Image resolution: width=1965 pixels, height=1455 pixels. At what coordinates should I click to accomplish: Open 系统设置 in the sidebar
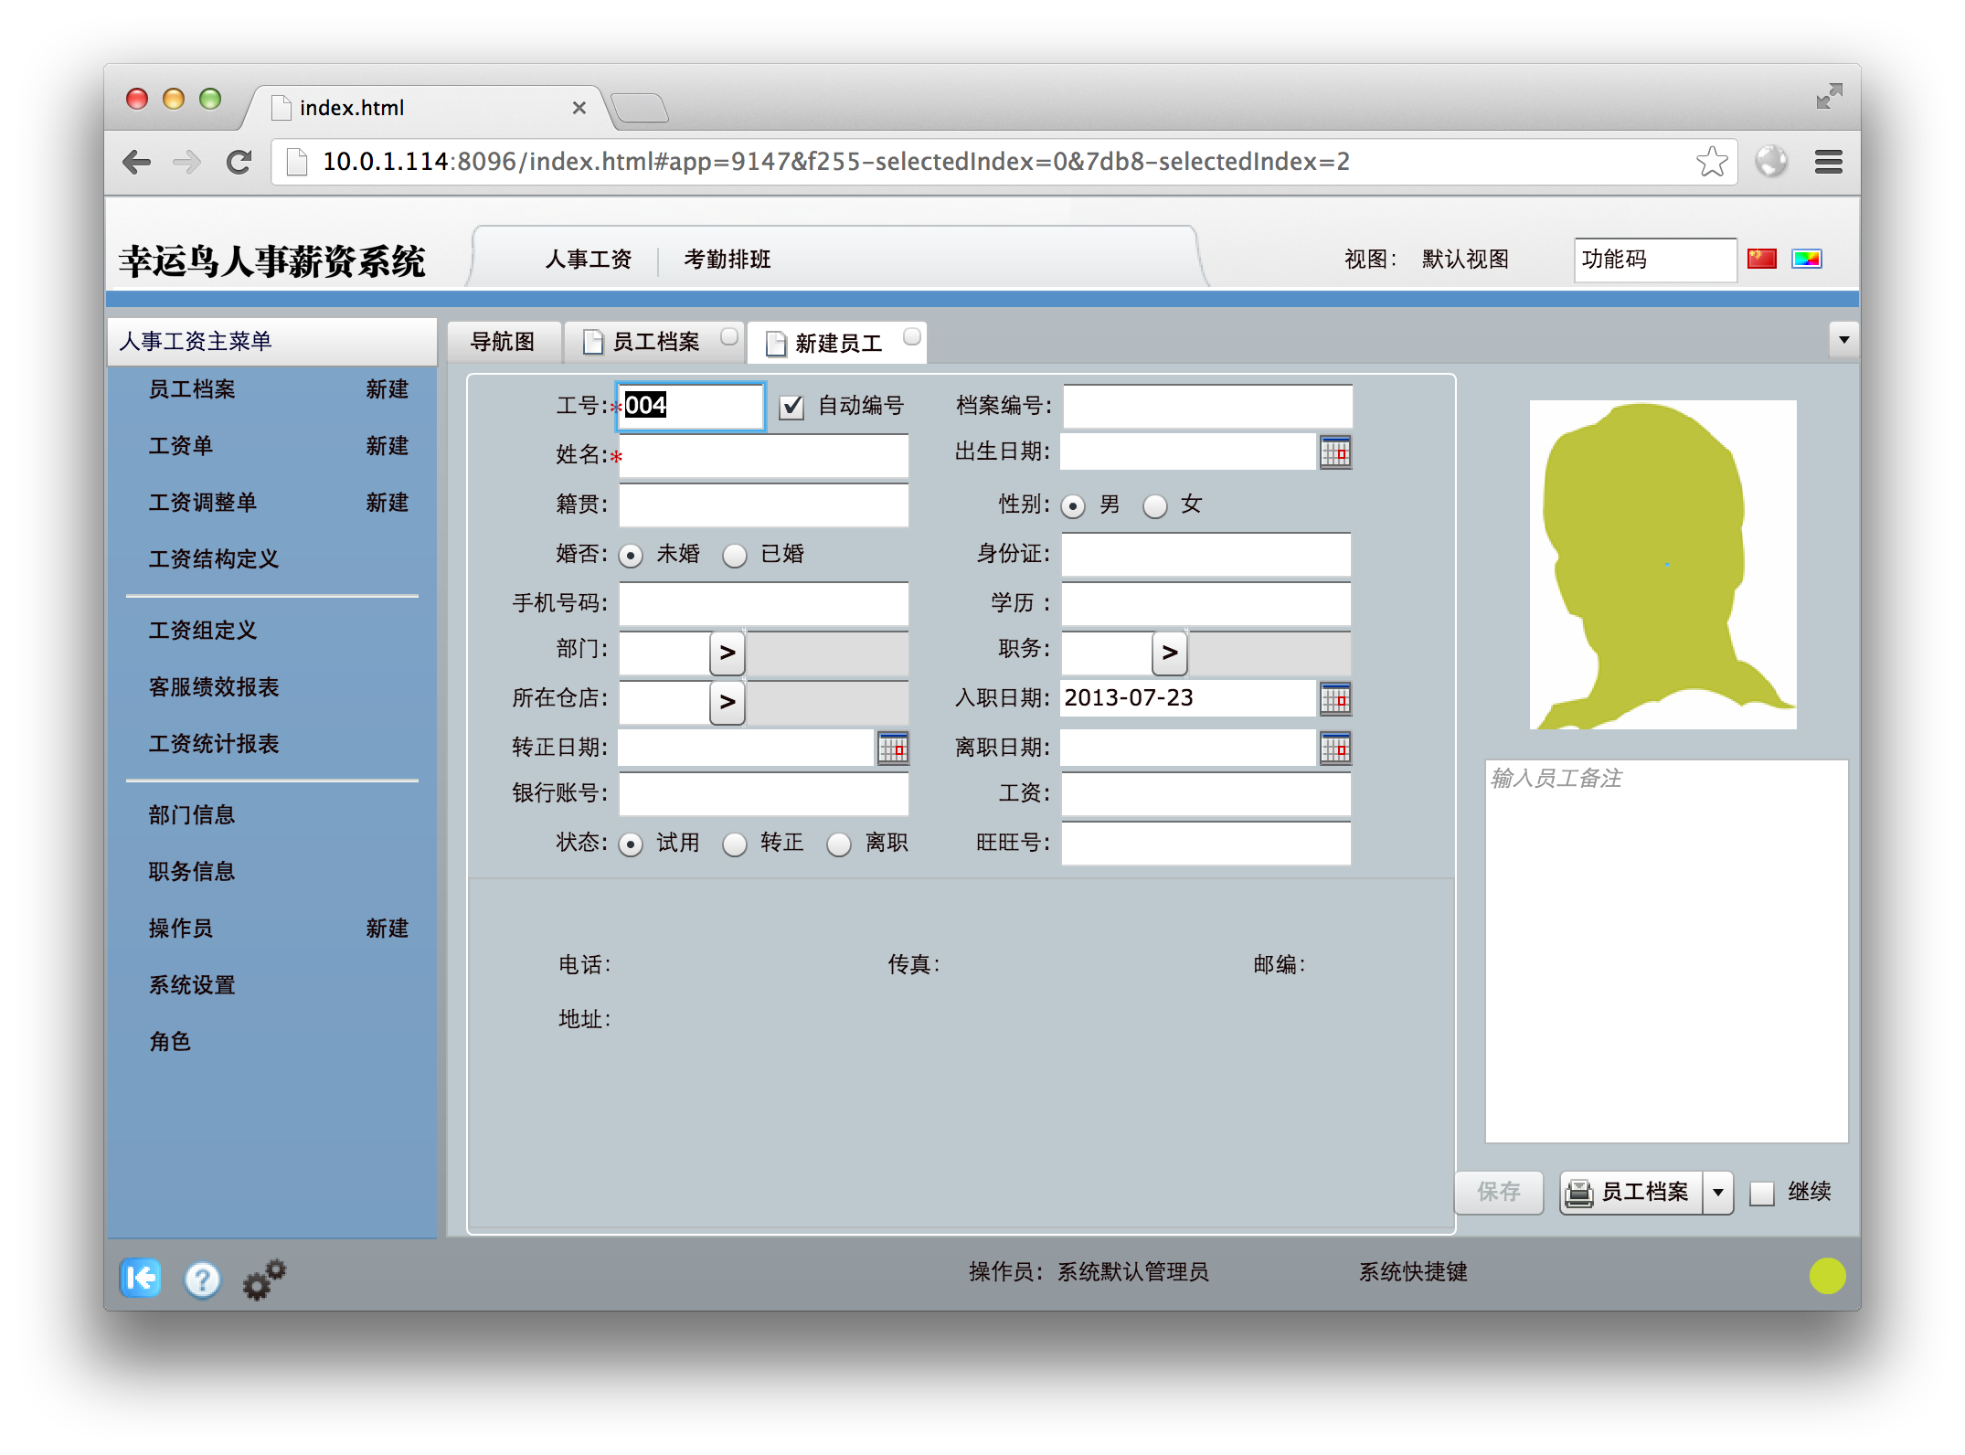[192, 985]
